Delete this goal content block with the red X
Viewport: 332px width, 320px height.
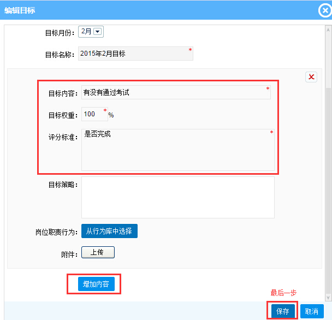pos(311,76)
